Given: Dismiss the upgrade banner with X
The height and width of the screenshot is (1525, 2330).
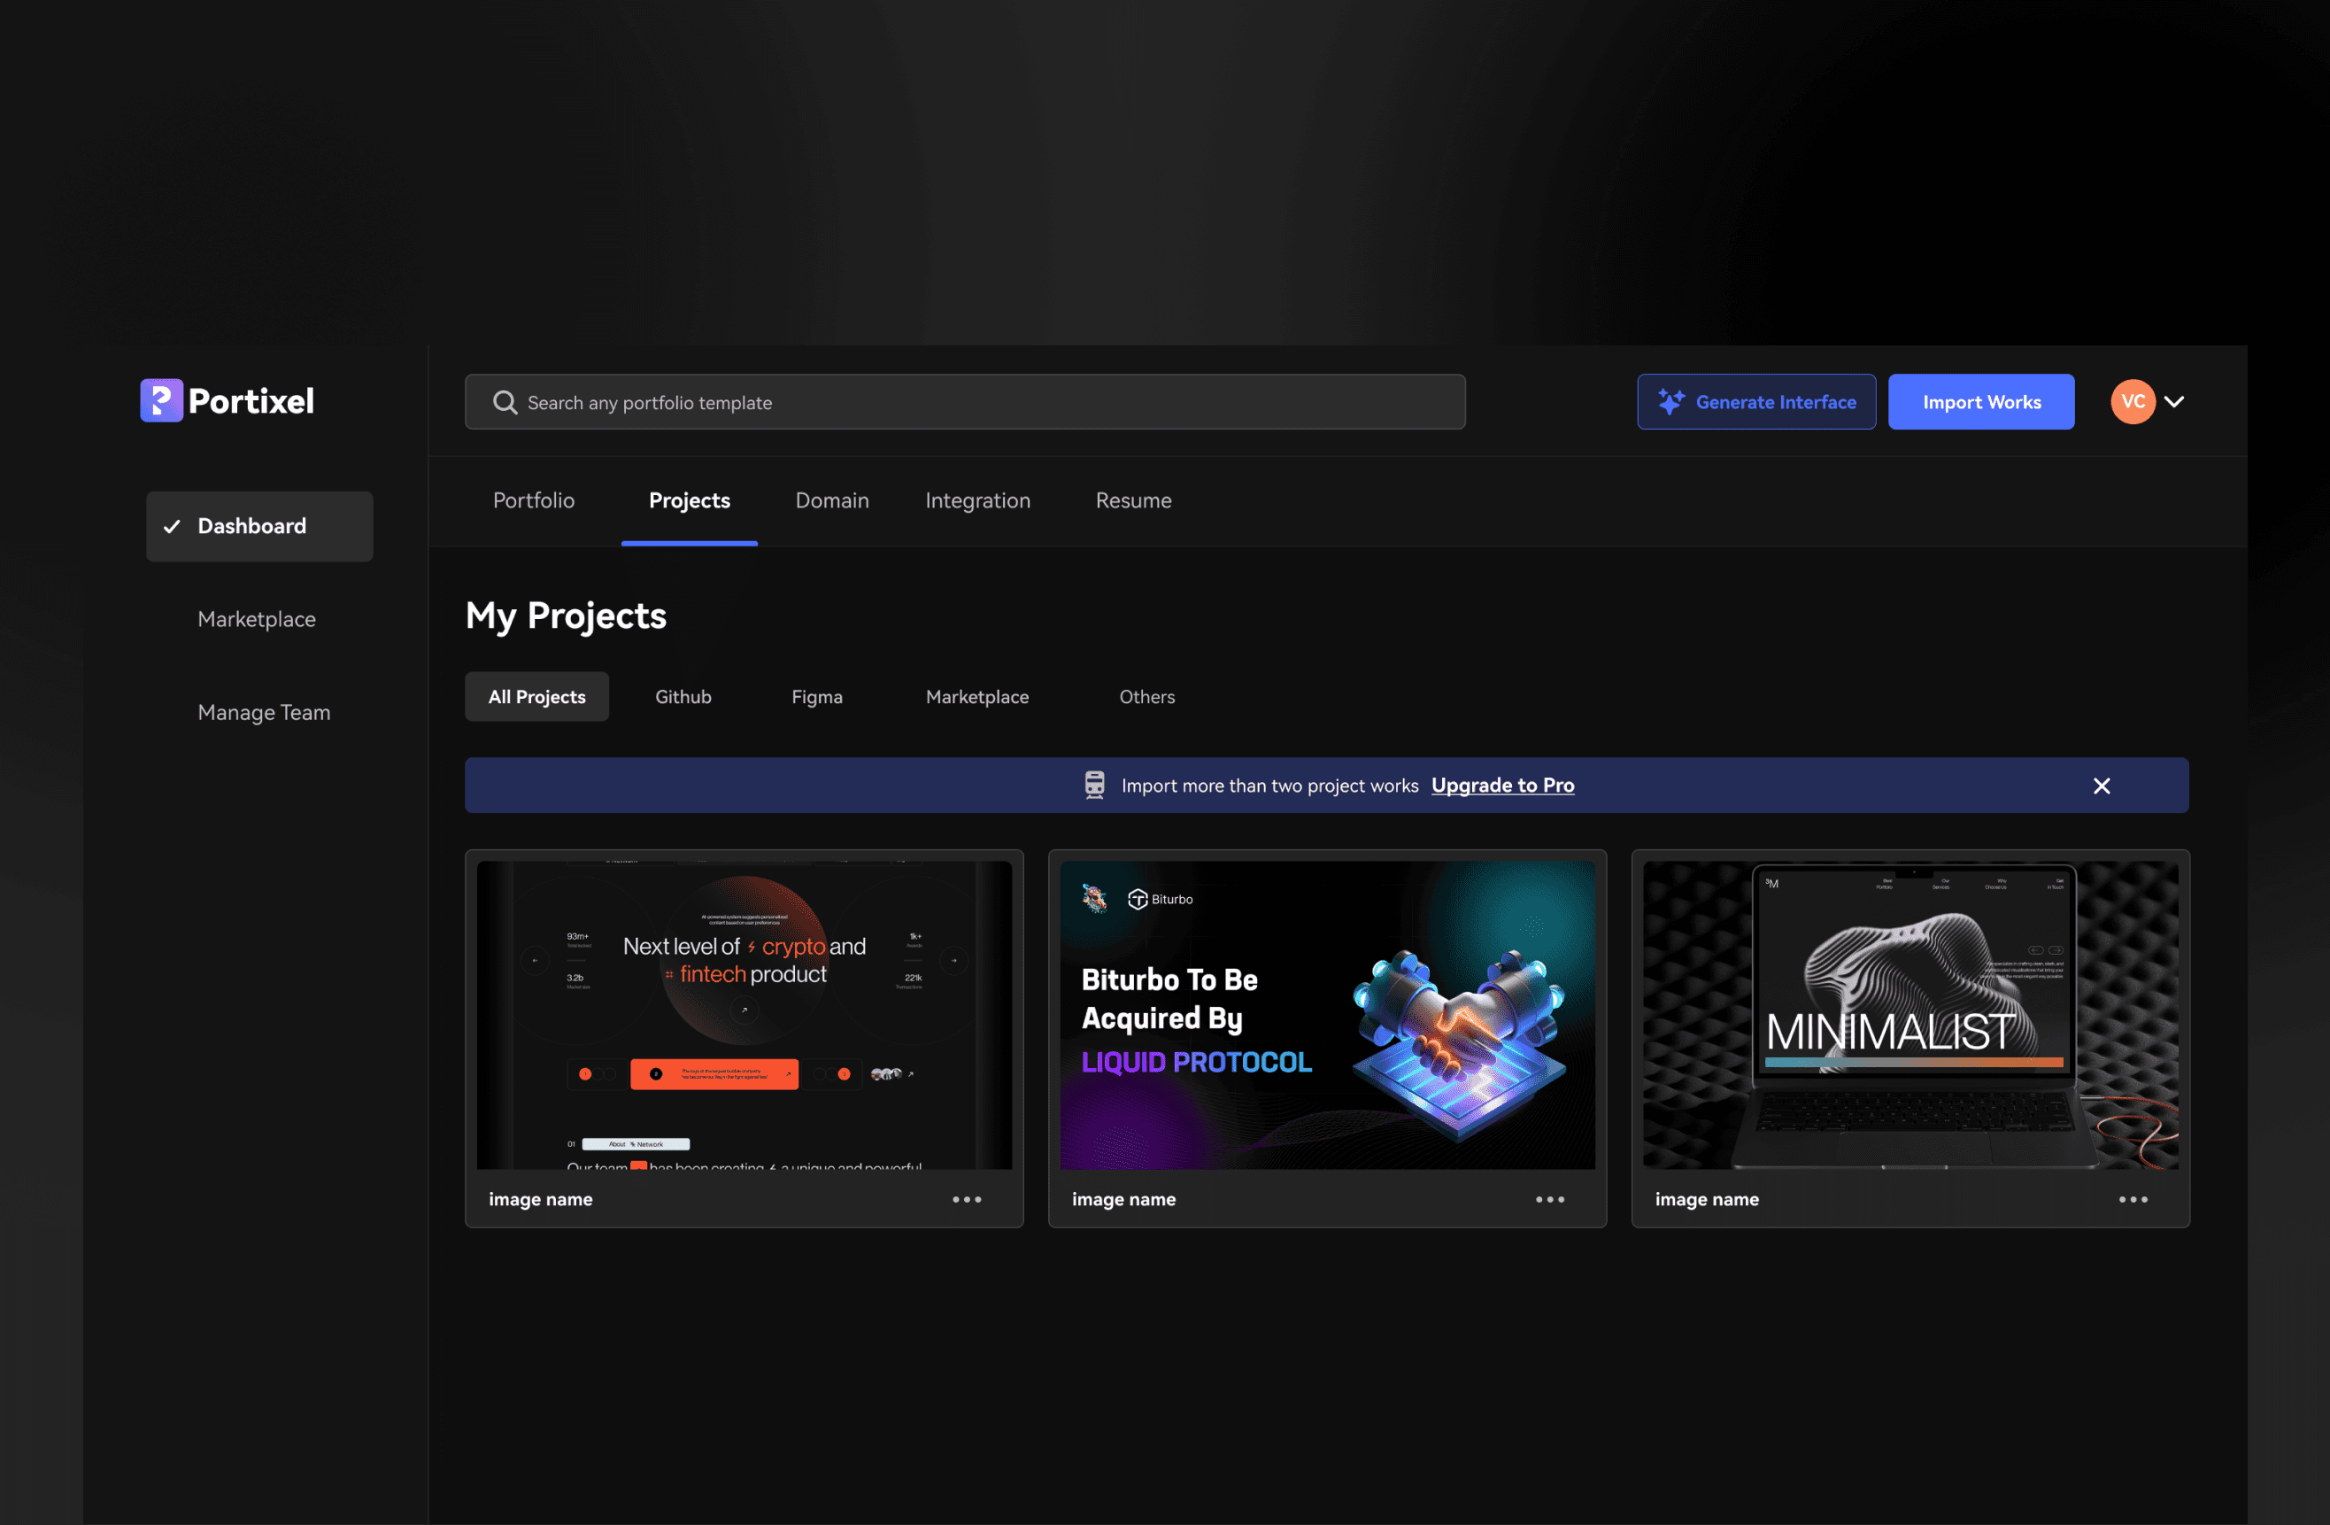Looking at the screenshot, I should point(2101,786).
